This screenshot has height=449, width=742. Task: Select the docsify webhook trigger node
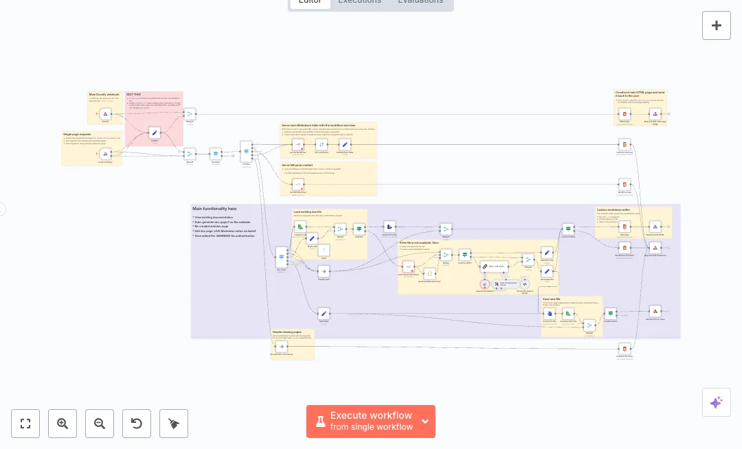105,114
